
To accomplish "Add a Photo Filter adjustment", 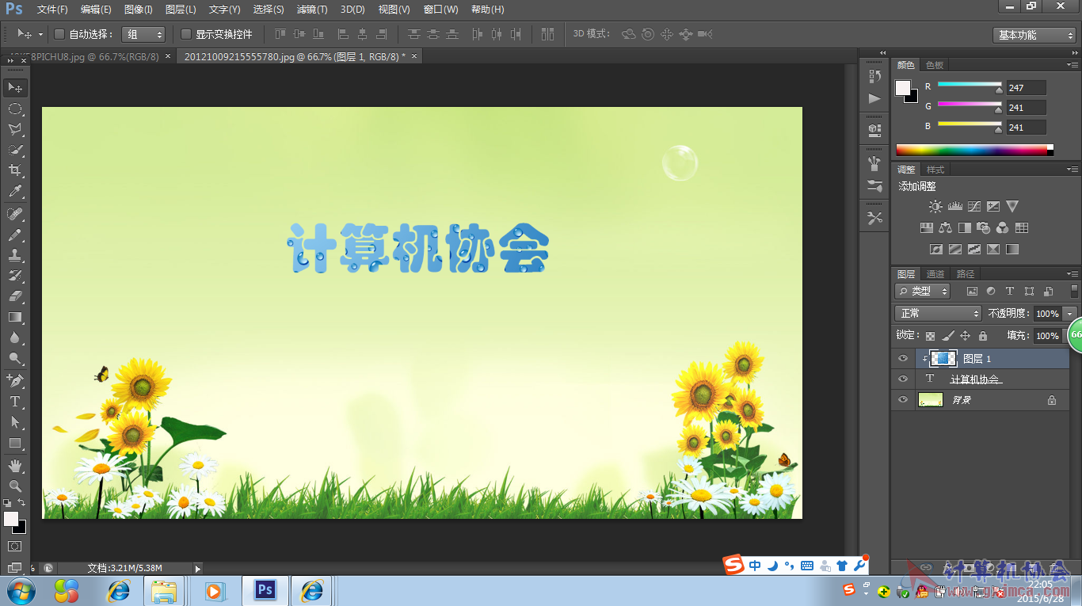I will [x=983, y=227].
